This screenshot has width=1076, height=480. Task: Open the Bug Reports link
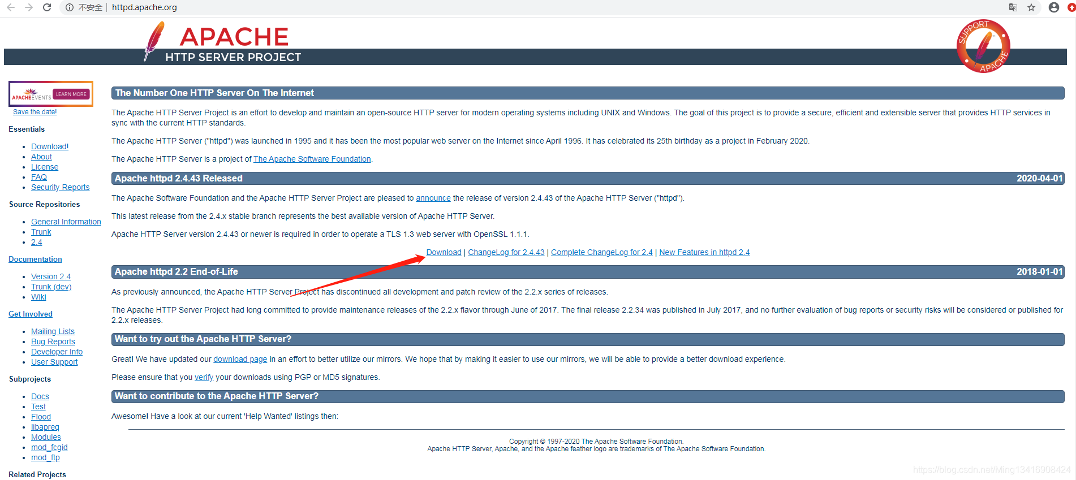tap(53, 341)
